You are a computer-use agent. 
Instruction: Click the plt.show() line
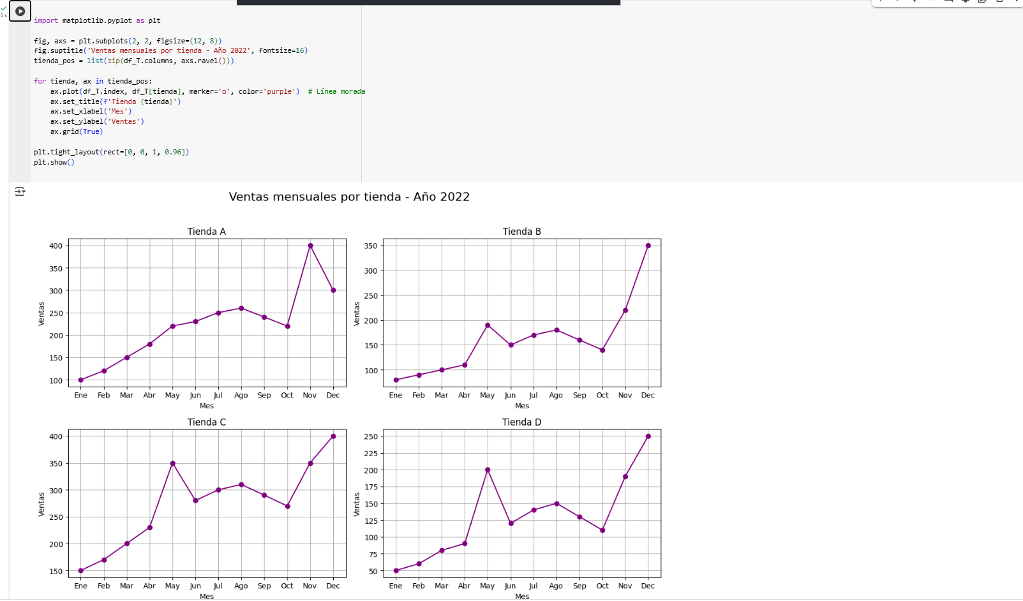[54, 162]
